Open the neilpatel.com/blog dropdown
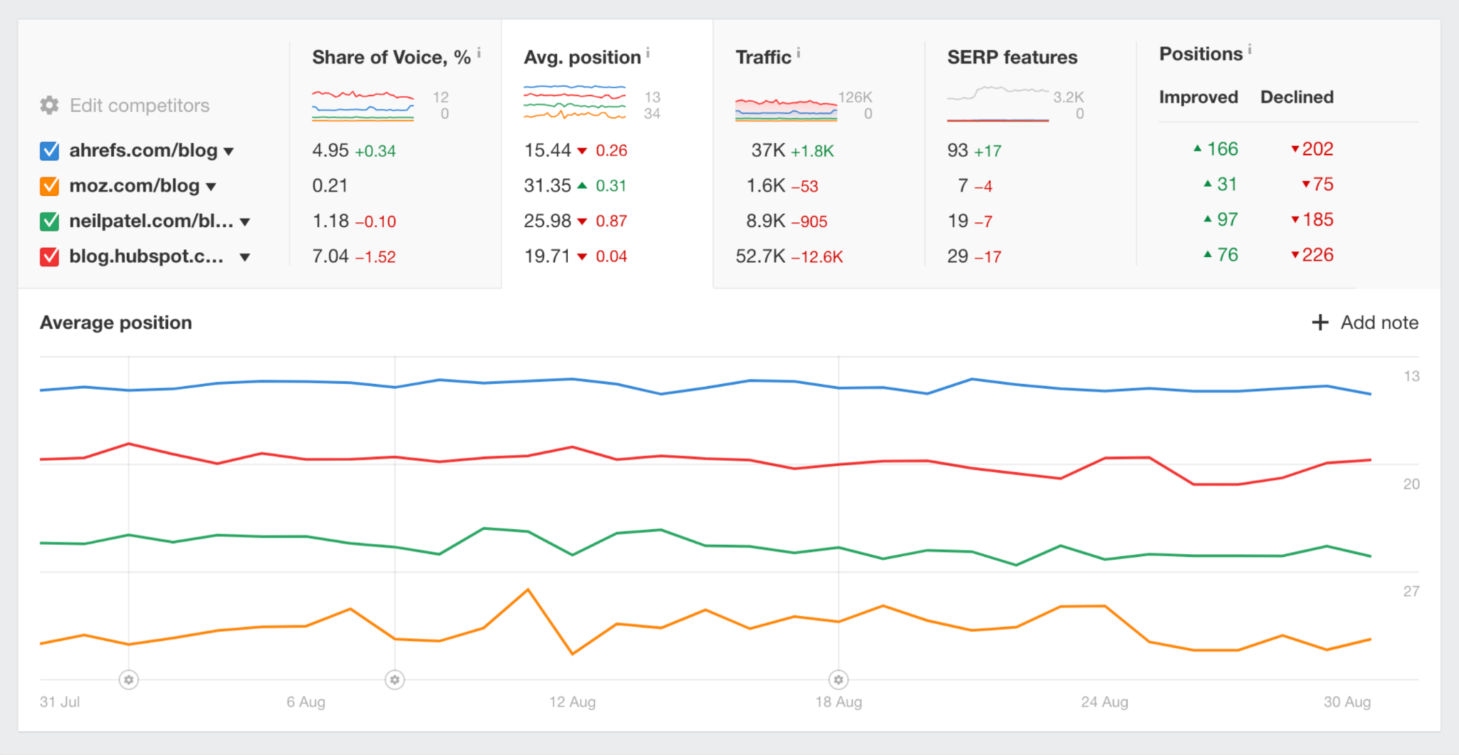Screen dimensions: 1459x755 [x=246, y=222]
